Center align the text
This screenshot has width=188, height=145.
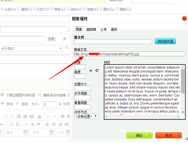point(54,124)
